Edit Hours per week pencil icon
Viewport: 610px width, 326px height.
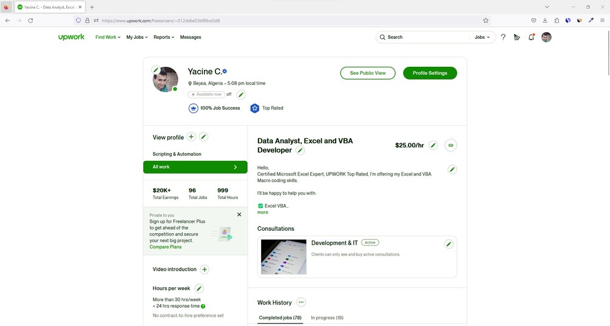point(199,288)
